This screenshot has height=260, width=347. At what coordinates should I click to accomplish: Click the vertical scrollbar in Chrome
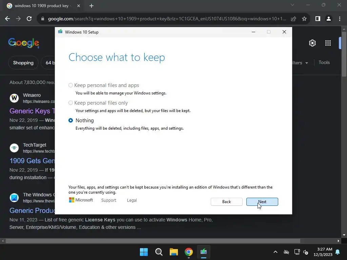[344, 54]
